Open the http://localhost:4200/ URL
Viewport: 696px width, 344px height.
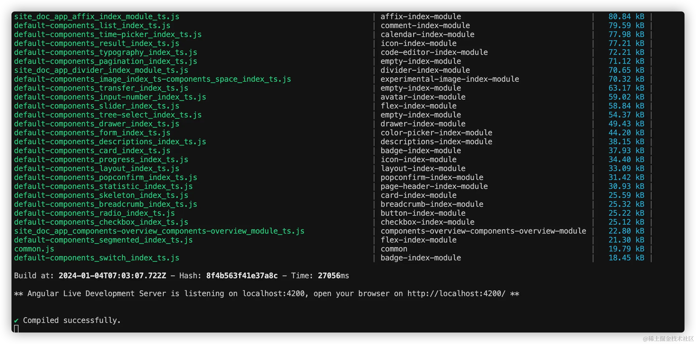456,294
